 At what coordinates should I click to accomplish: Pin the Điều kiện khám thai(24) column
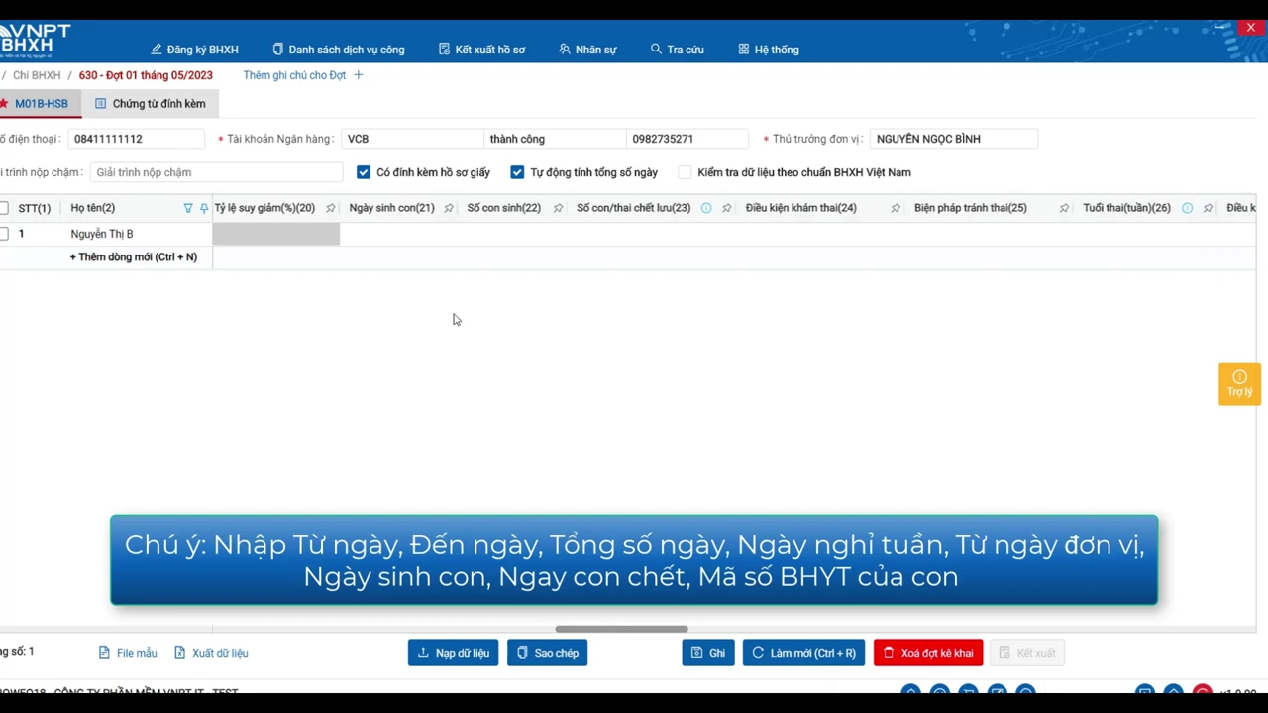pos(896,208)
